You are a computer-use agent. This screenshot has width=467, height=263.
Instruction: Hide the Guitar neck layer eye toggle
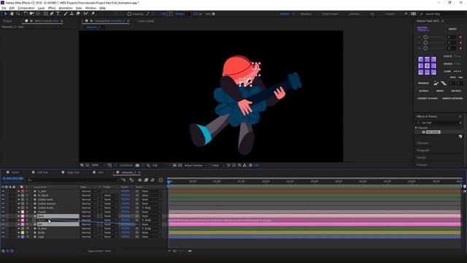click(3, 199)
